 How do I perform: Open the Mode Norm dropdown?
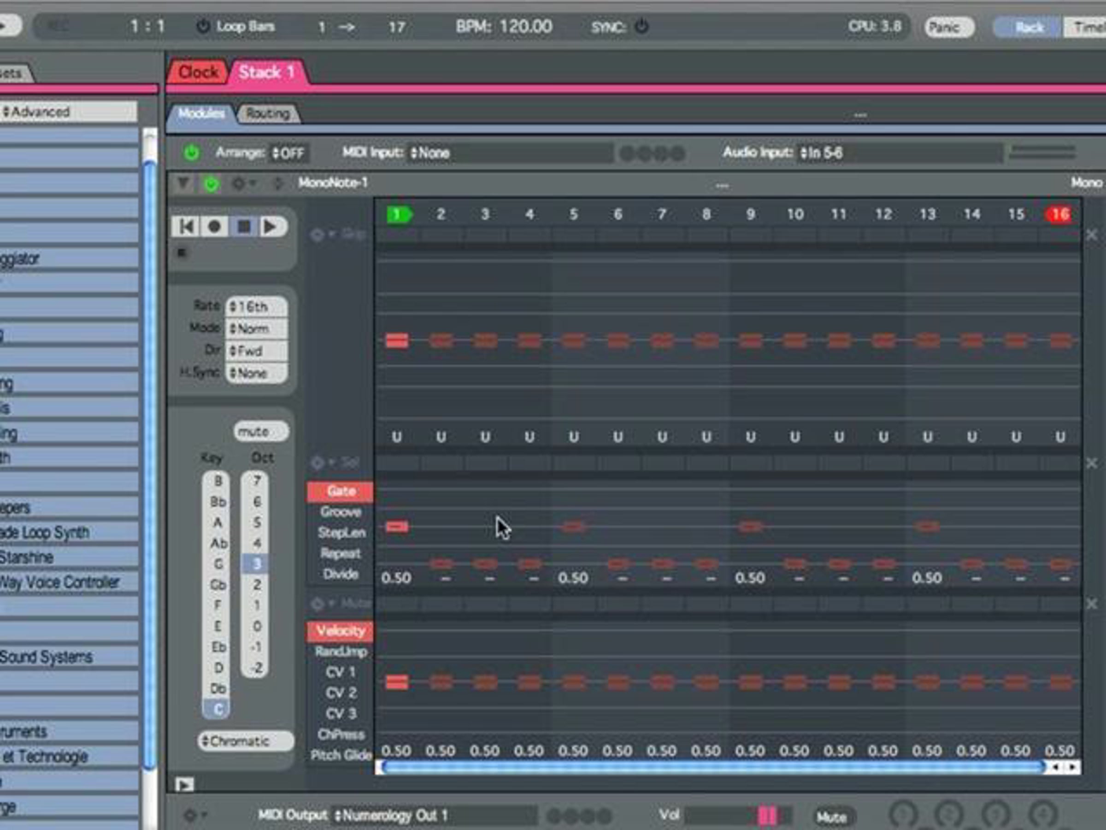pos(256,329)
